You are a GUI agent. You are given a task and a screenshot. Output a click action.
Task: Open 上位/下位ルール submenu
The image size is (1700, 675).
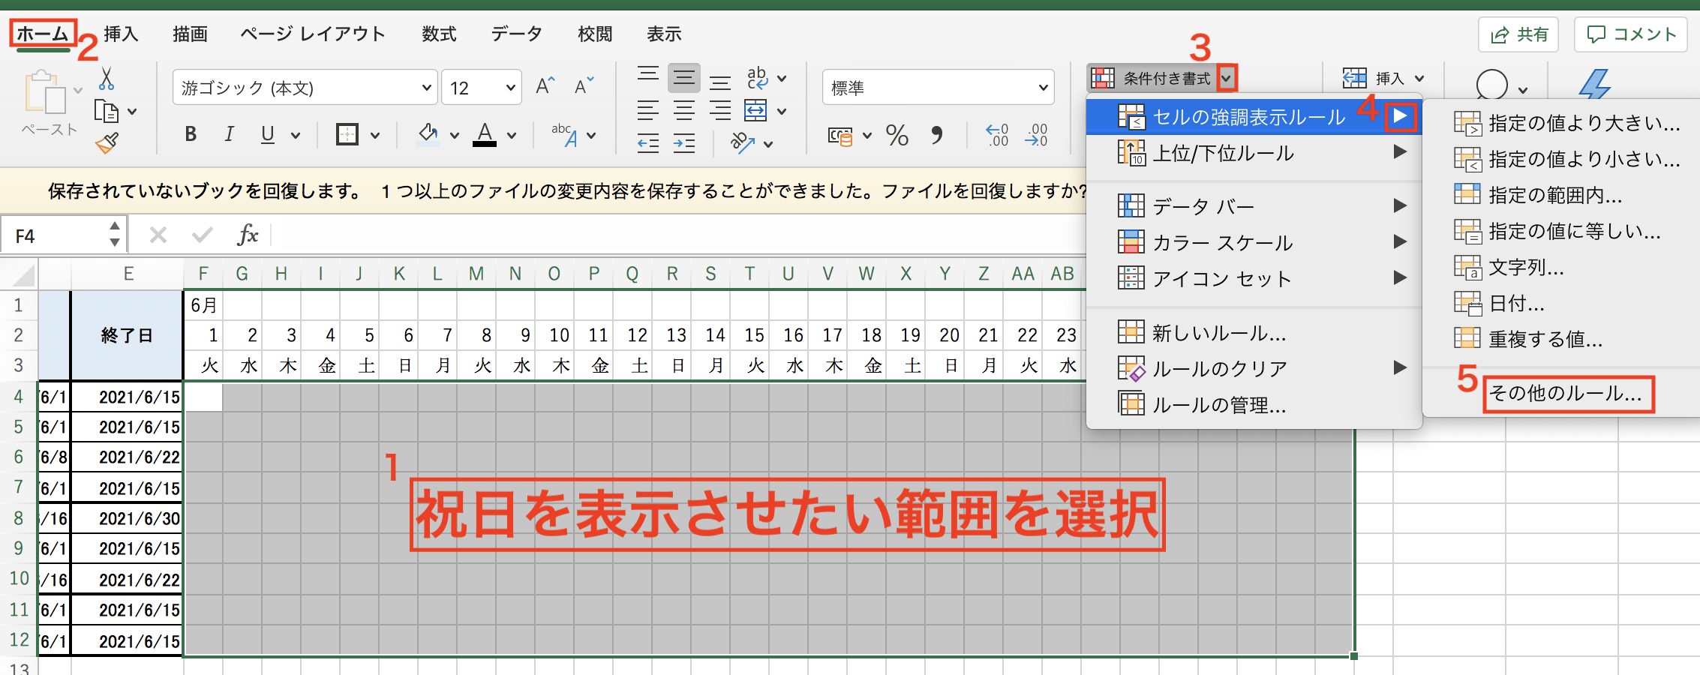1254,153
